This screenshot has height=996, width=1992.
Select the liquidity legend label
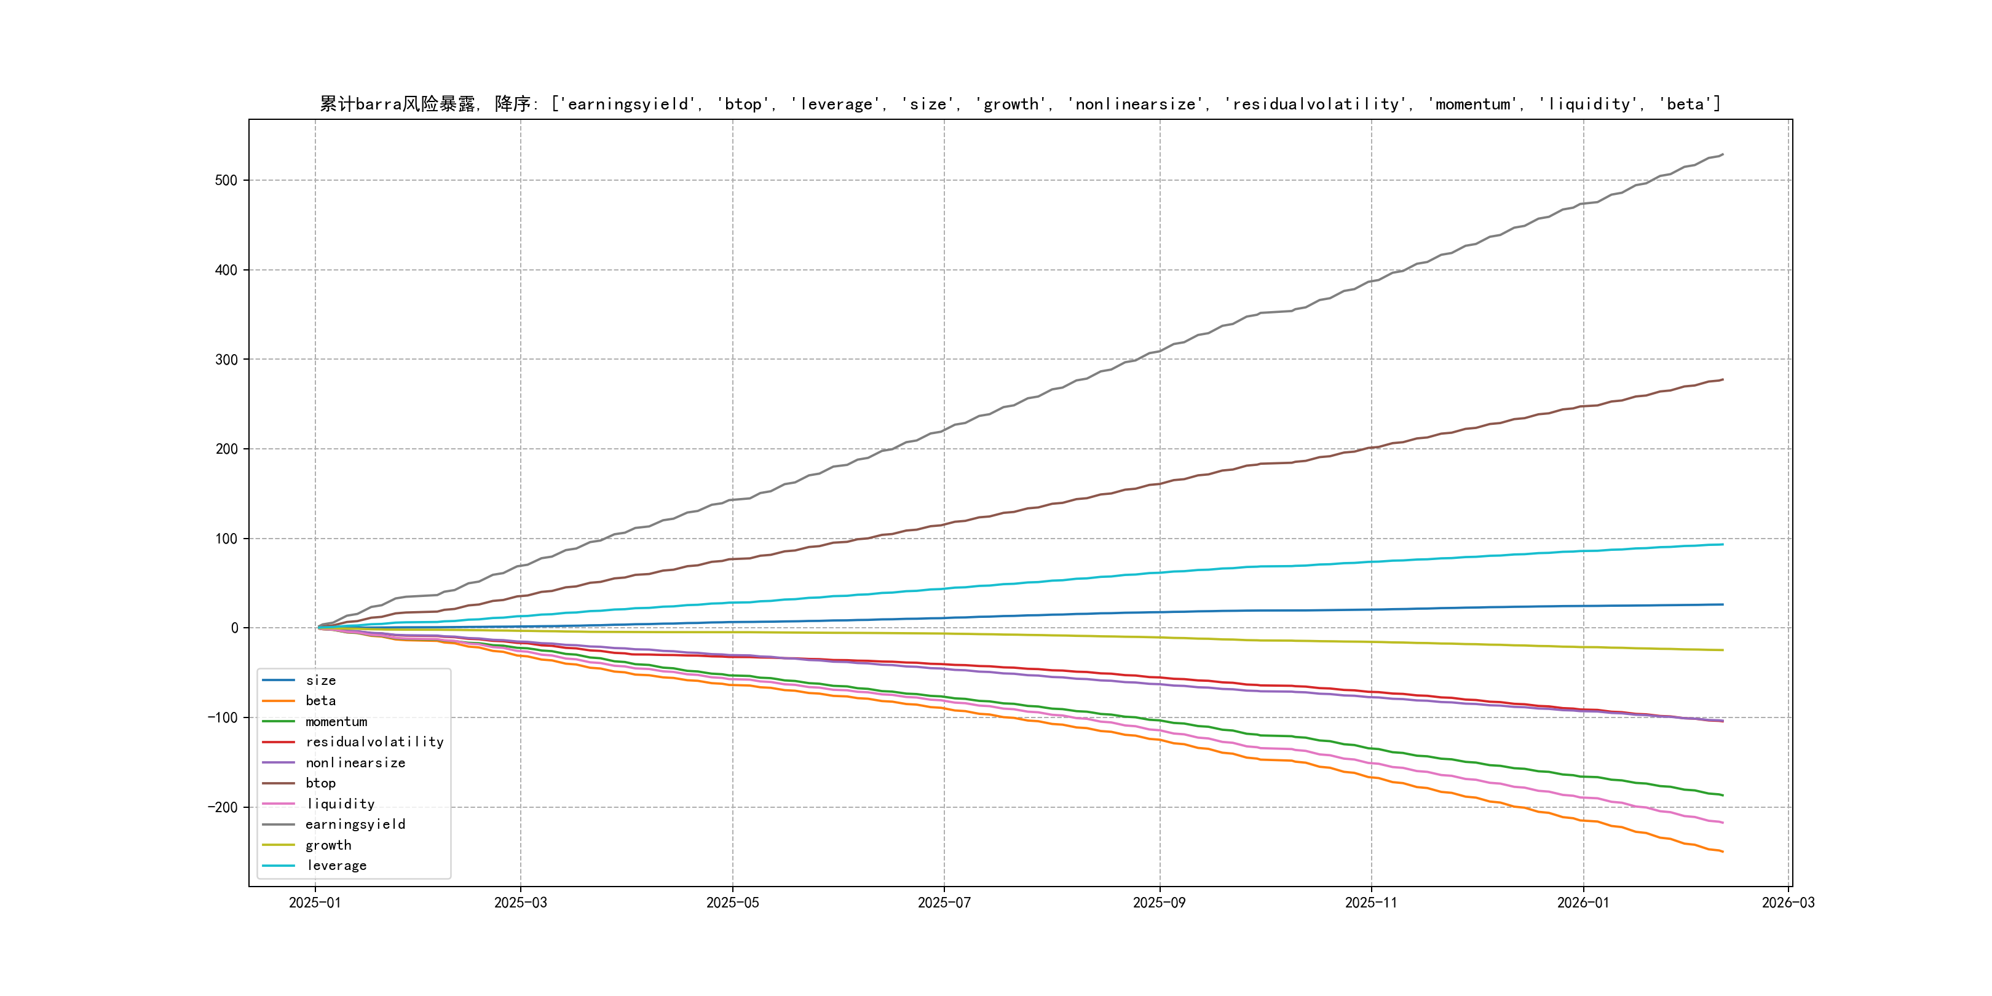point(340,804)
